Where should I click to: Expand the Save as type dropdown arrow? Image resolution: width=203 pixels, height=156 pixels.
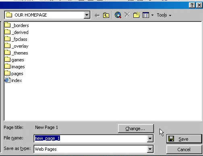click(150, 149)
